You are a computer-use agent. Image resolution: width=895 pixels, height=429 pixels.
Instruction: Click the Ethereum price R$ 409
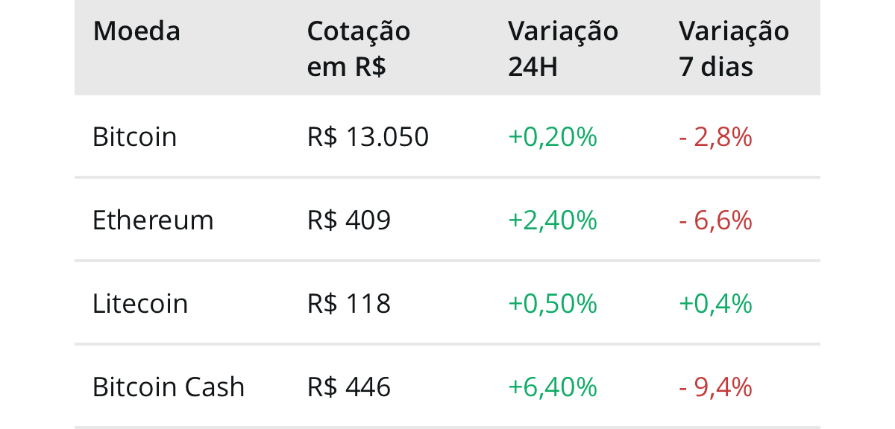(x=348, y=220)
